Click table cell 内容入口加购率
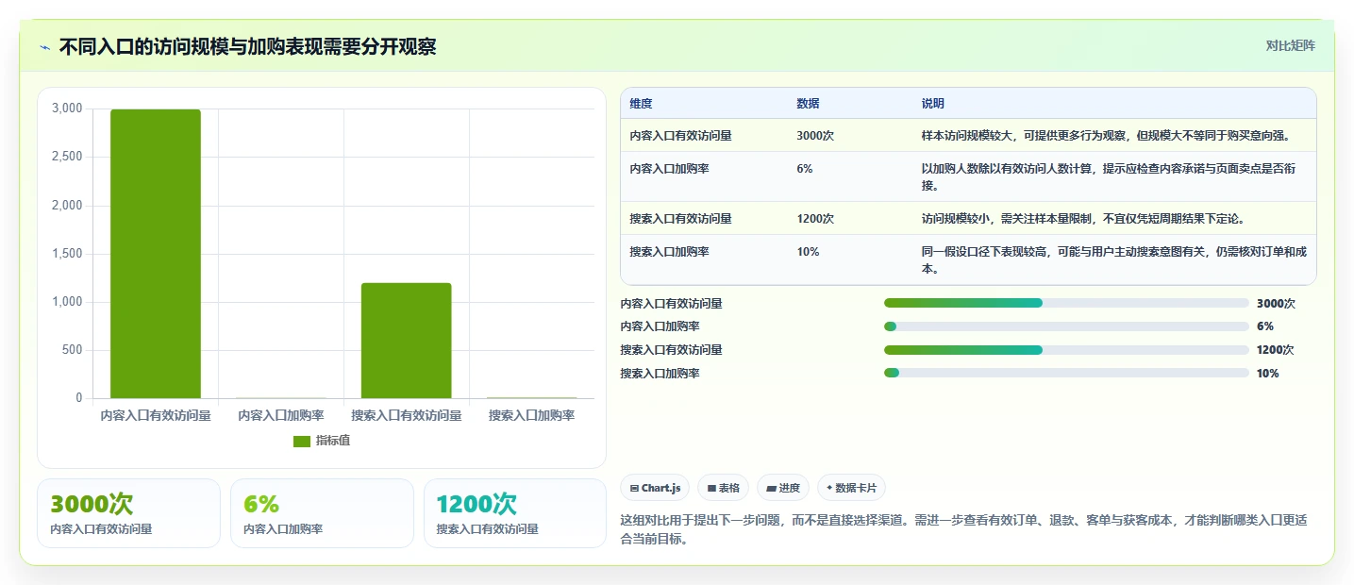The height and width of the screenshot is (585, 1354). (x=669, y=169)
